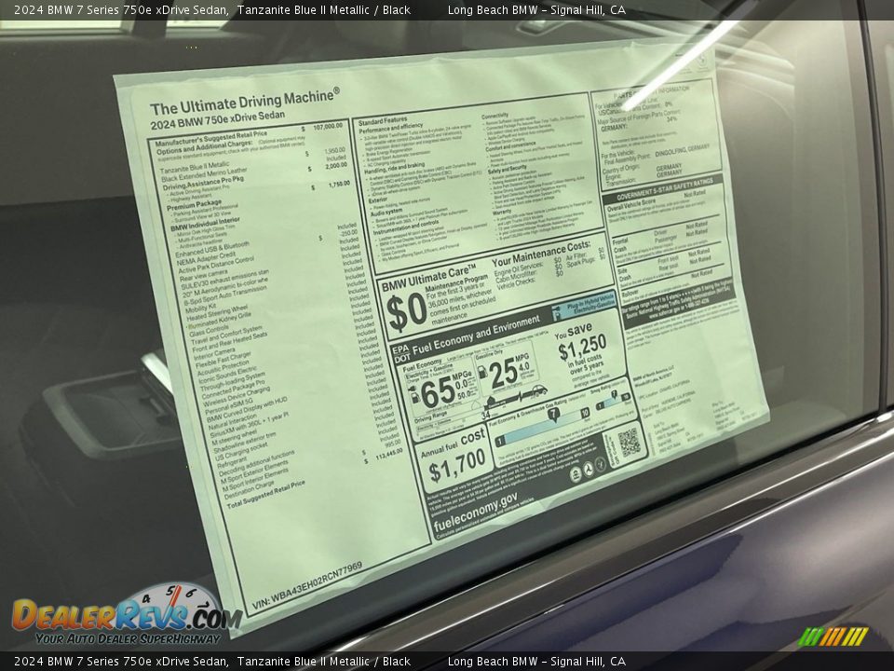Click the 'Annual fuel cost $1,700' box
The image size is (894, 671).
point(455,459)
